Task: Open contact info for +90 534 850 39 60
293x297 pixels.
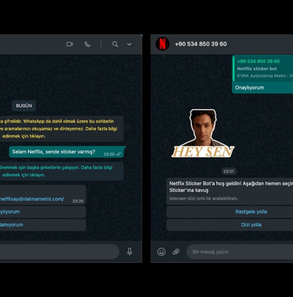Action: coord(201,44)
